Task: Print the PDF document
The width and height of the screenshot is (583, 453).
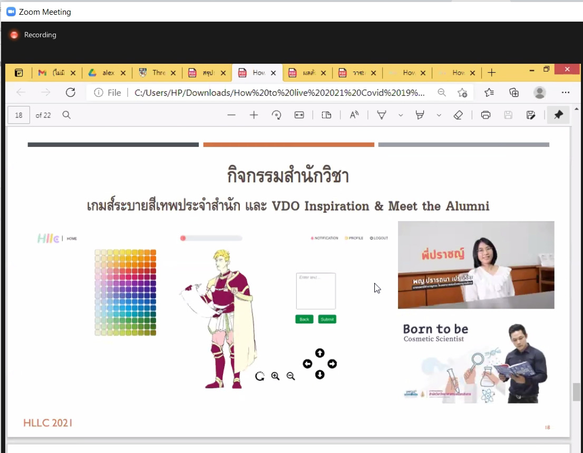Action: 487,115
